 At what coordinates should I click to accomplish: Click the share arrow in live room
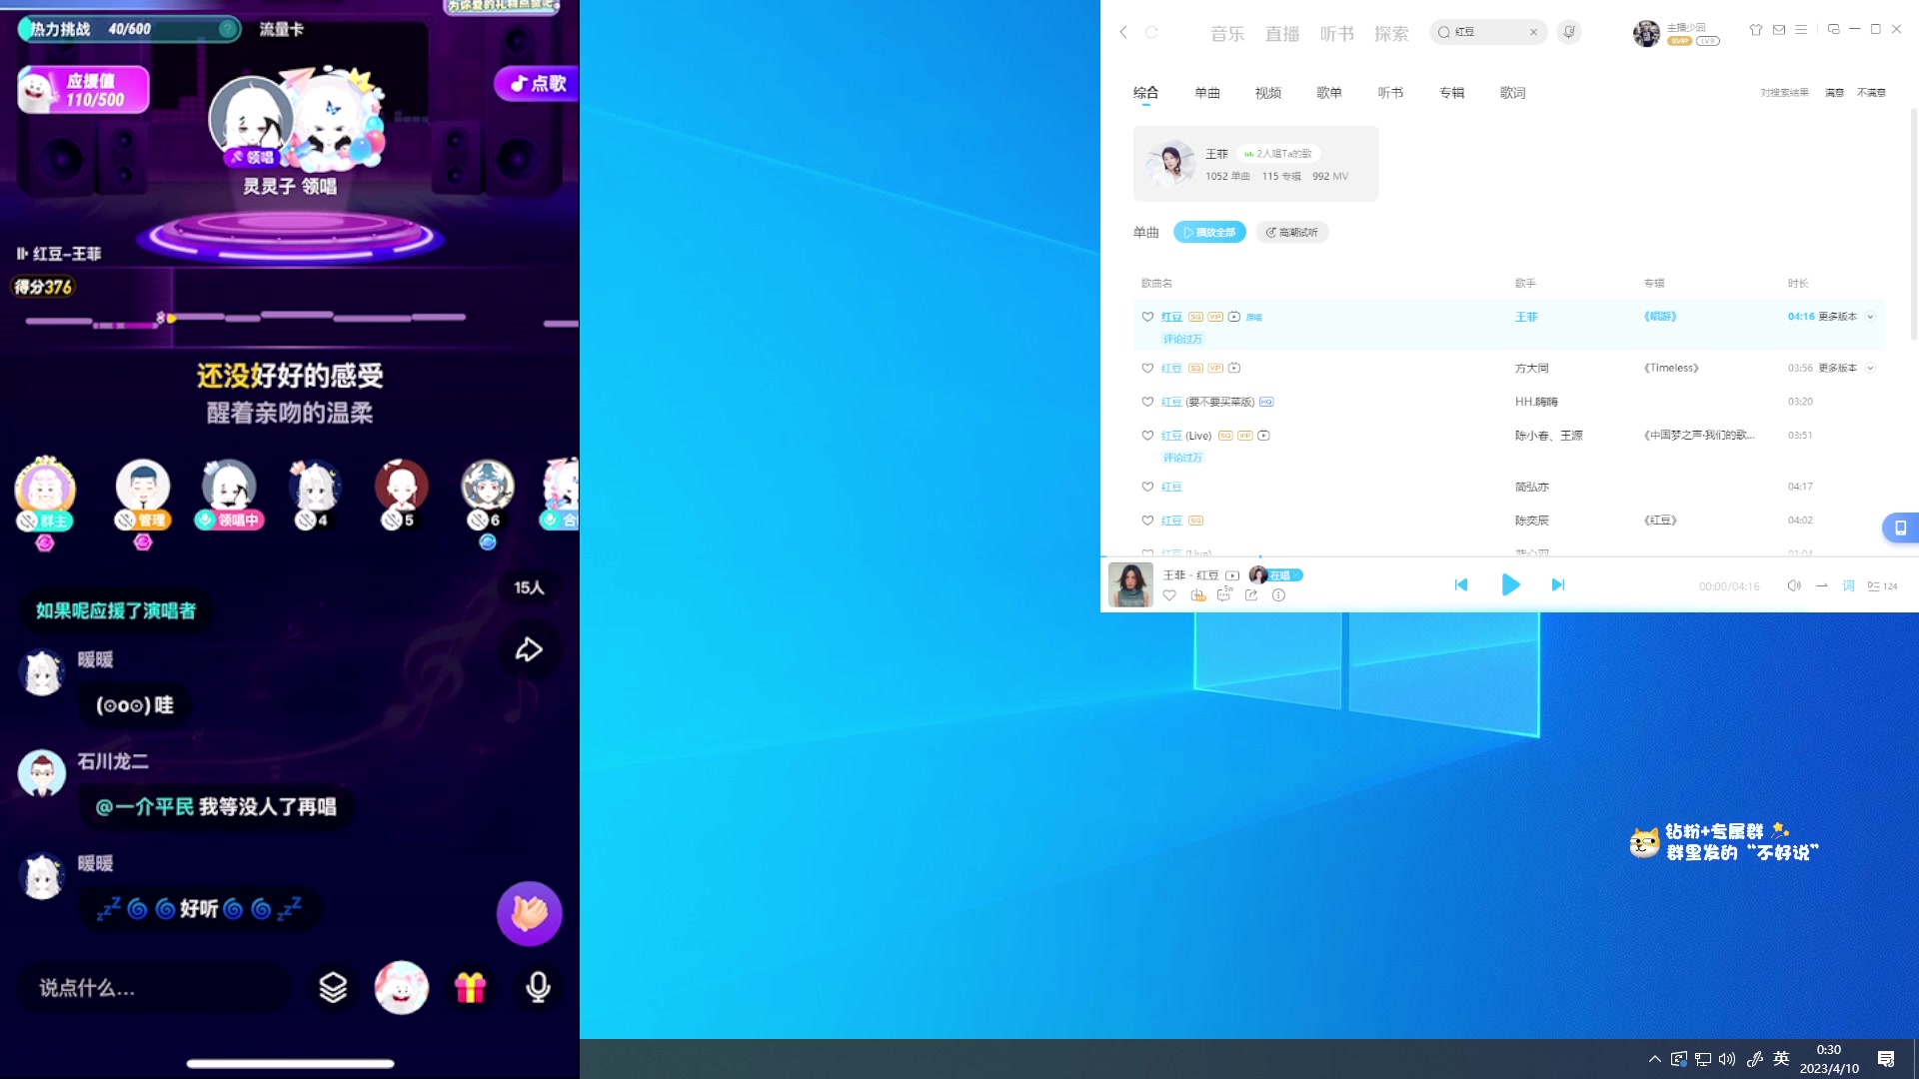pos(529,650)
